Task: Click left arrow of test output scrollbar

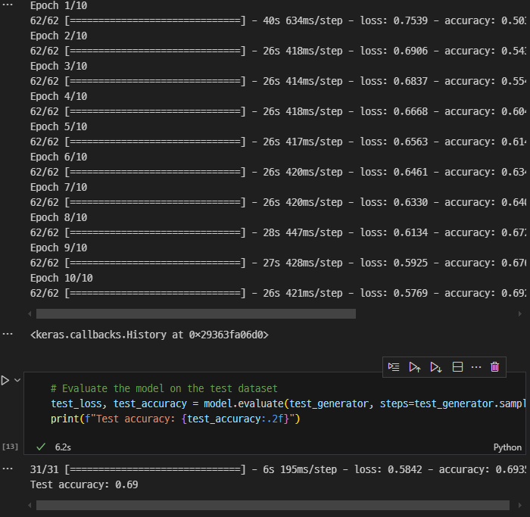Action: coord(30,506)
